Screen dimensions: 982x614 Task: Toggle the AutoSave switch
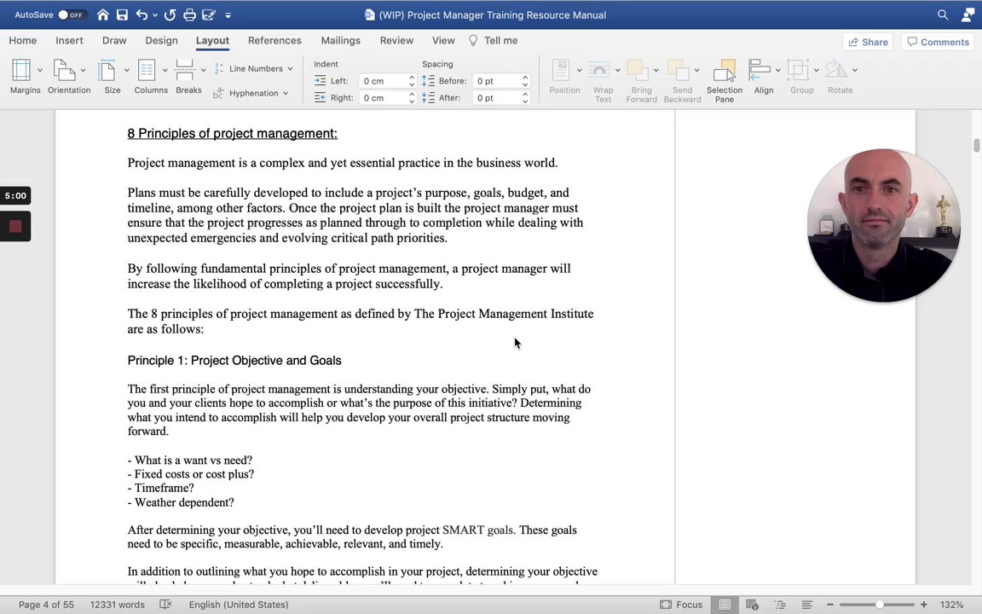tap(72, 14)
